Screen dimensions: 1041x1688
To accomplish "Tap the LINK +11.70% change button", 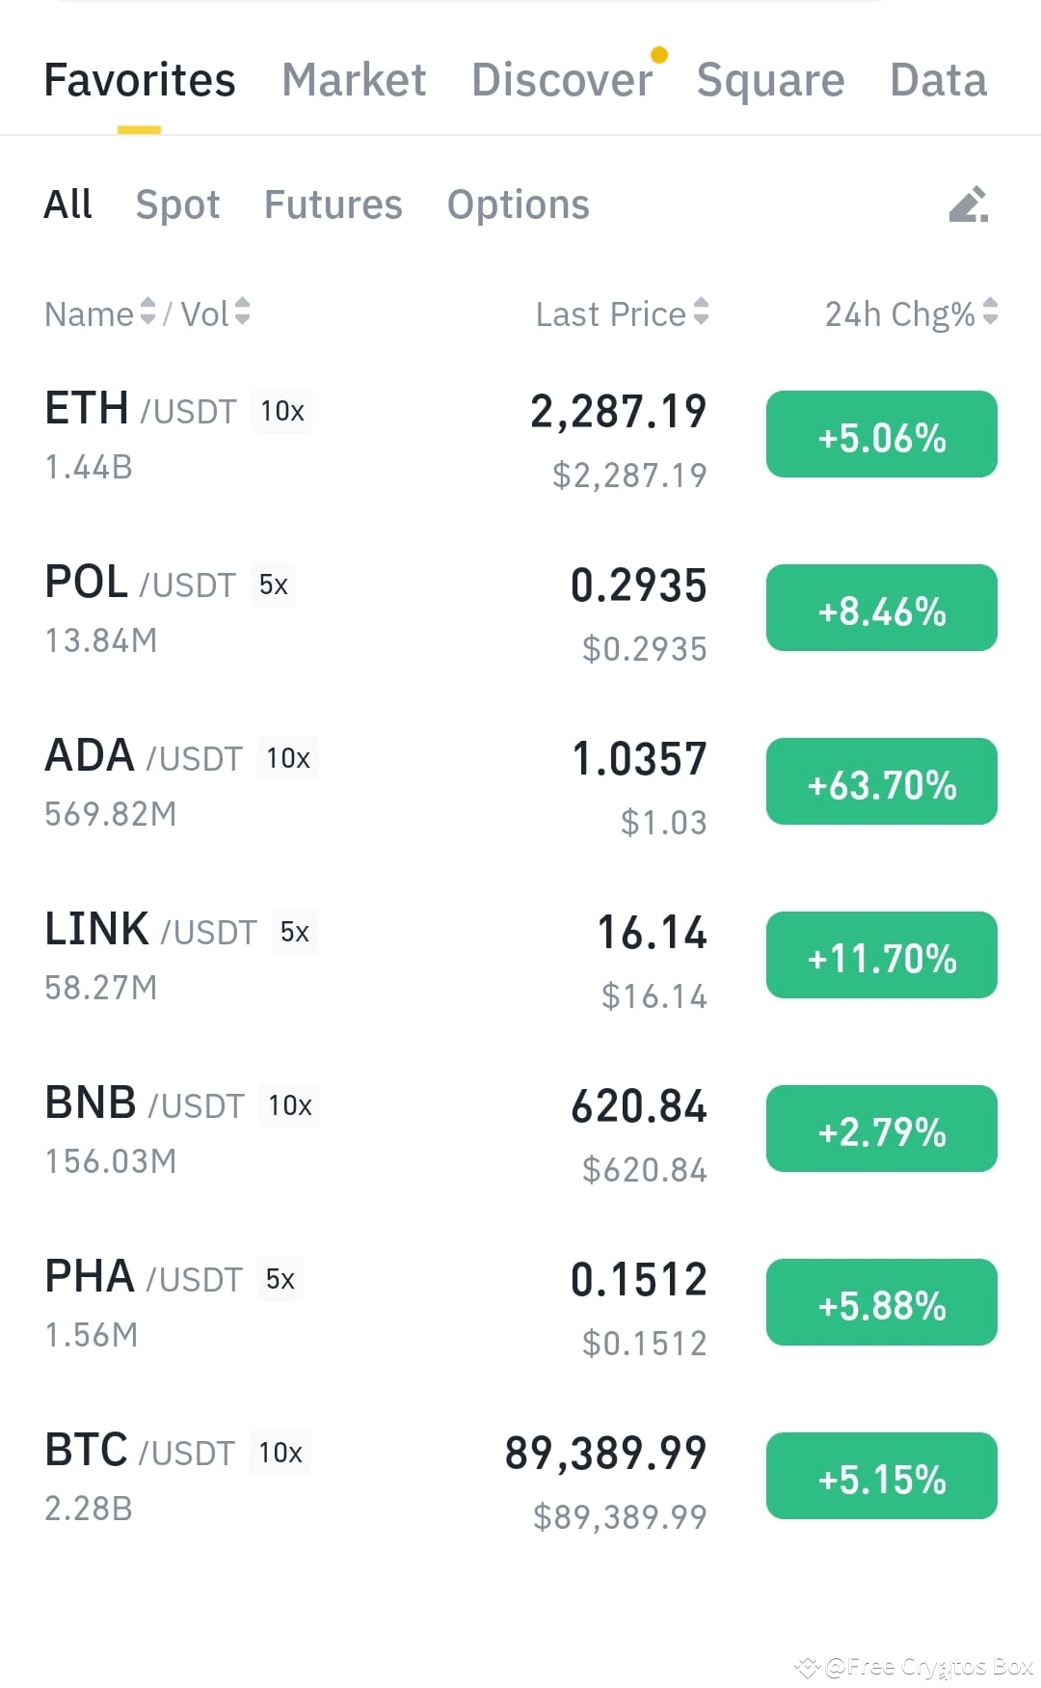I will [x=882, y=955].
